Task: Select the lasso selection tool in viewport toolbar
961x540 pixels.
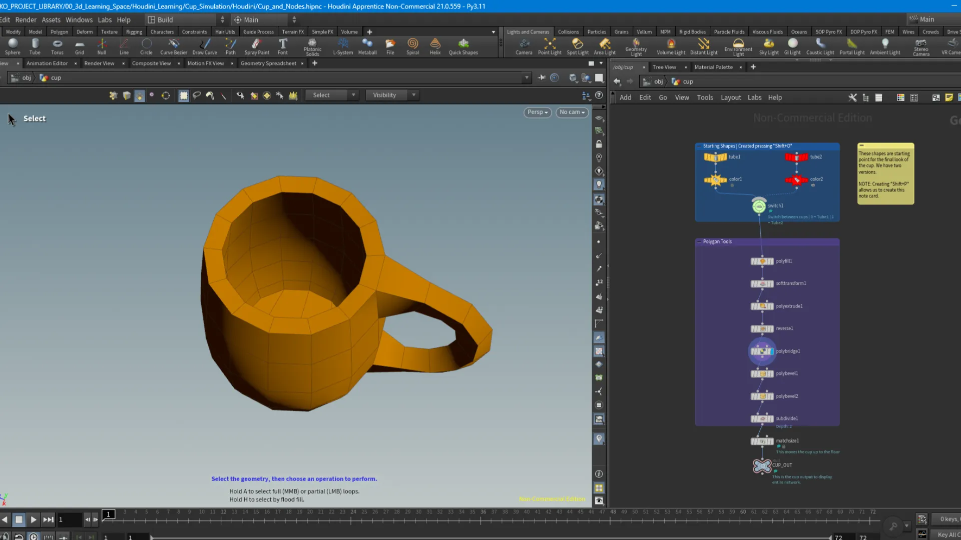Action: 197,95
